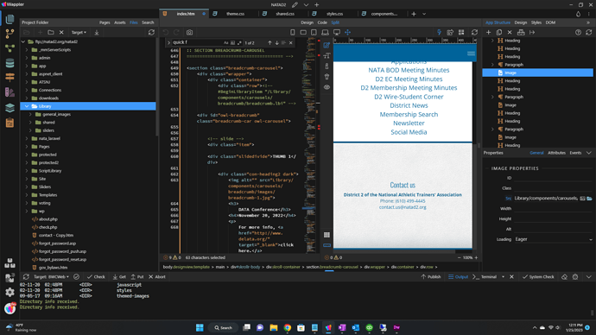Toggle find in selection icon
This screenshot has height=335, width=596.
click(x=283, y=42)
